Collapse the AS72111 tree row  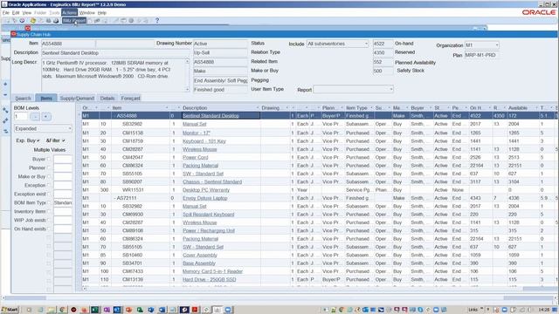[114, 198]
